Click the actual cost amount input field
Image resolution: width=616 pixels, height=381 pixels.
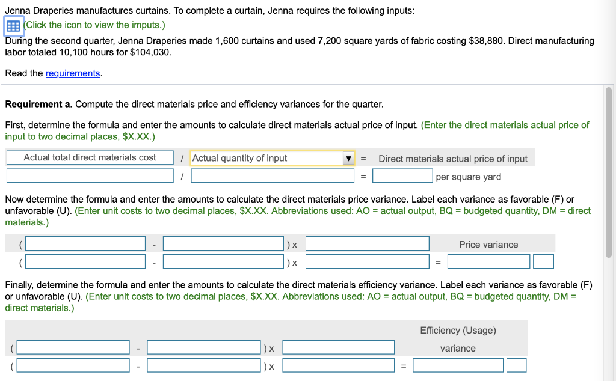90,176
